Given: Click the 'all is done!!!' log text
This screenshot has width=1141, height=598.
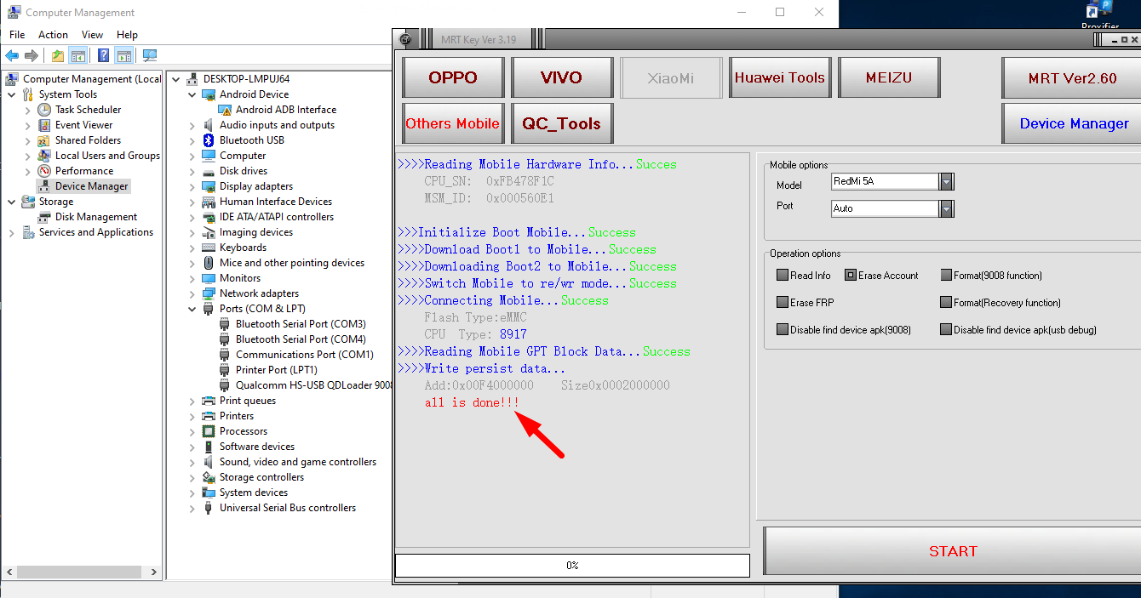Looking at the screenshot, I should coord(472,402).
